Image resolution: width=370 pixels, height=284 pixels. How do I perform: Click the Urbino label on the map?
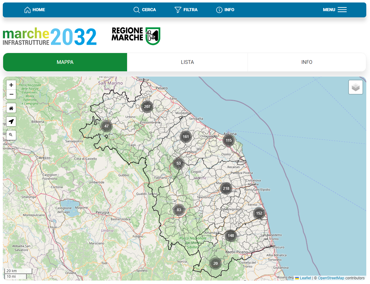pos(130,117)
